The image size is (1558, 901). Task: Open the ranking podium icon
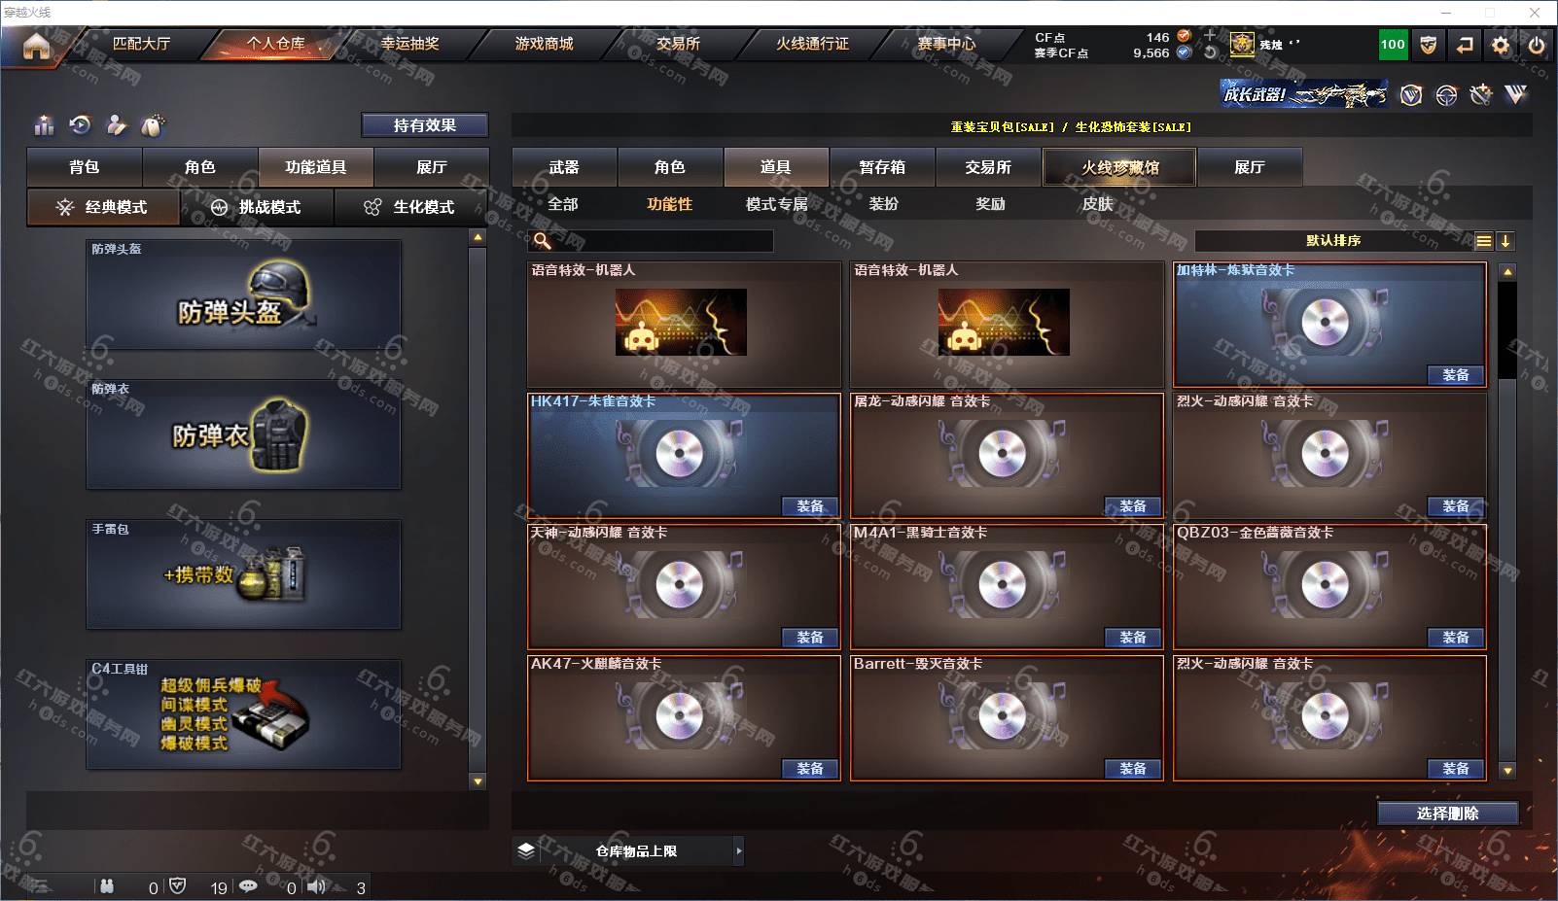(x=44, y=125)
